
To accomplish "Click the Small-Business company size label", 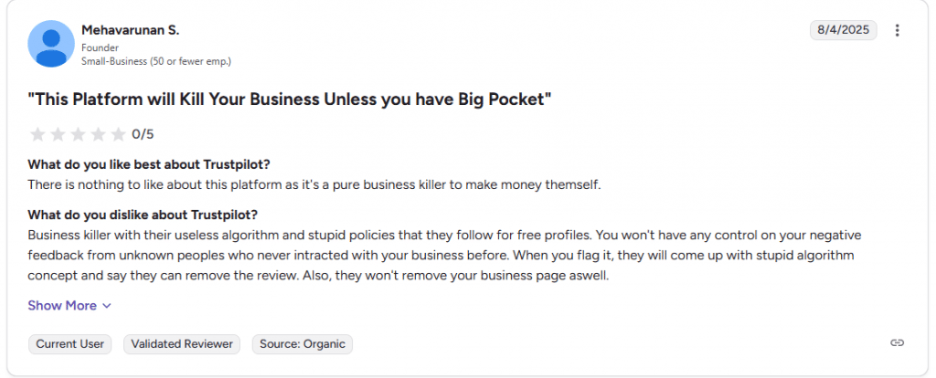I will (x=155, y=61).
